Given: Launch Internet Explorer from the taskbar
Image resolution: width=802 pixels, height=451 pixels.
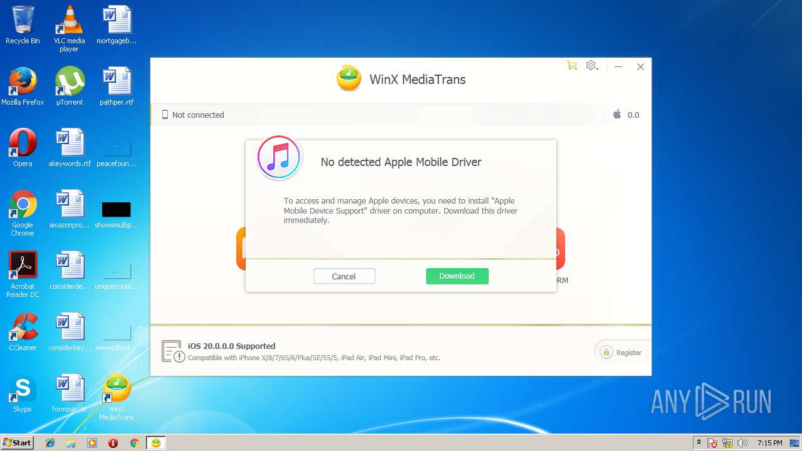Looking at the screenshot, I should [x=50, y=443].
